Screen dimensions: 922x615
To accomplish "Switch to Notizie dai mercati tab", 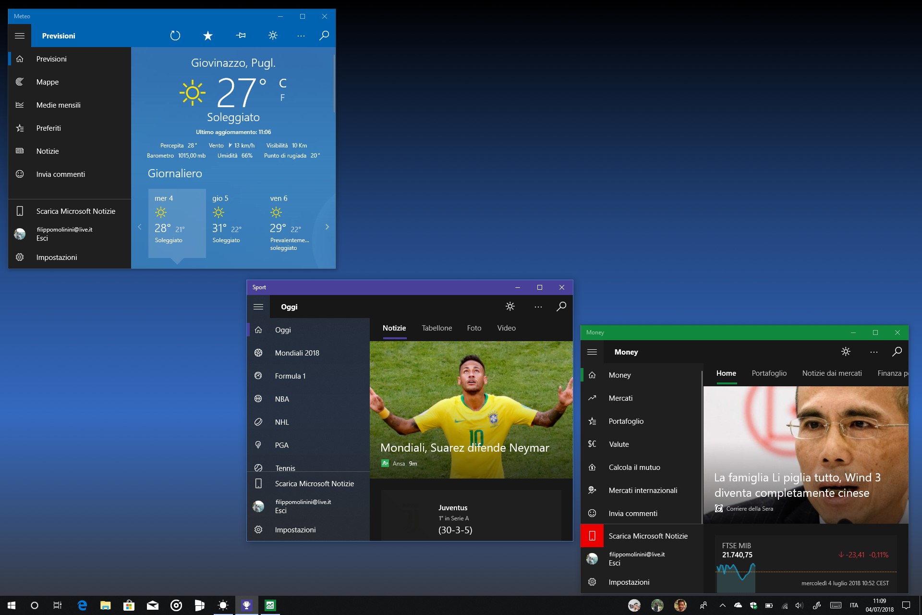I will 832,373.
